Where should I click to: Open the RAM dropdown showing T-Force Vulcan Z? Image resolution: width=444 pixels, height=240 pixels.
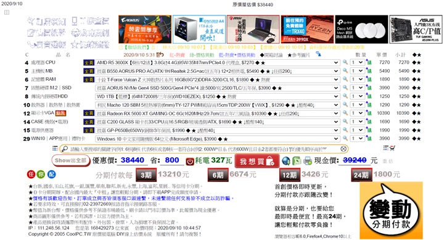pyautogui.click(x=218, y=80)
